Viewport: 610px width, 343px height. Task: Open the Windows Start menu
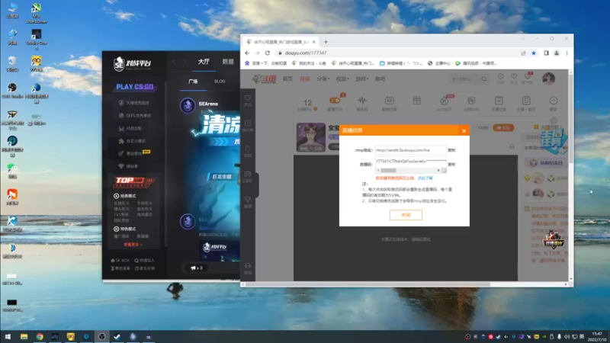pos(8,337)
